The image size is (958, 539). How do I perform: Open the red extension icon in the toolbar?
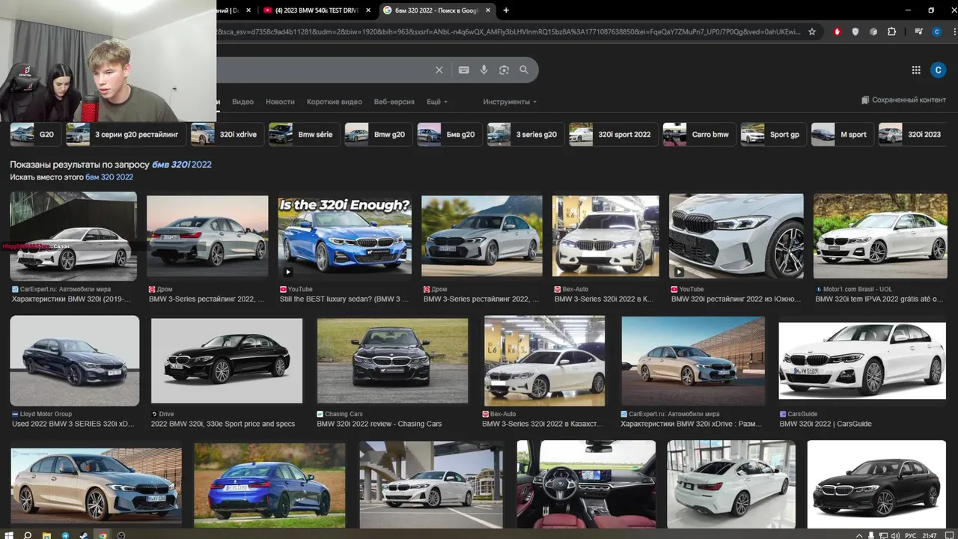pos(838,31)
